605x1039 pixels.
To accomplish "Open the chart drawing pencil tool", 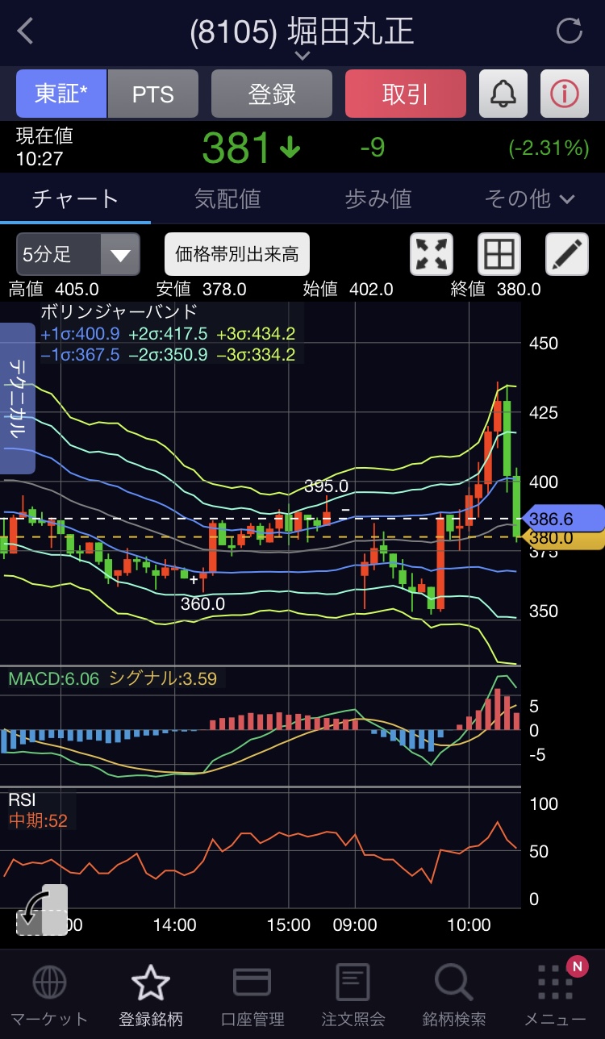I will pyautogui.click(x=567, y=255).
